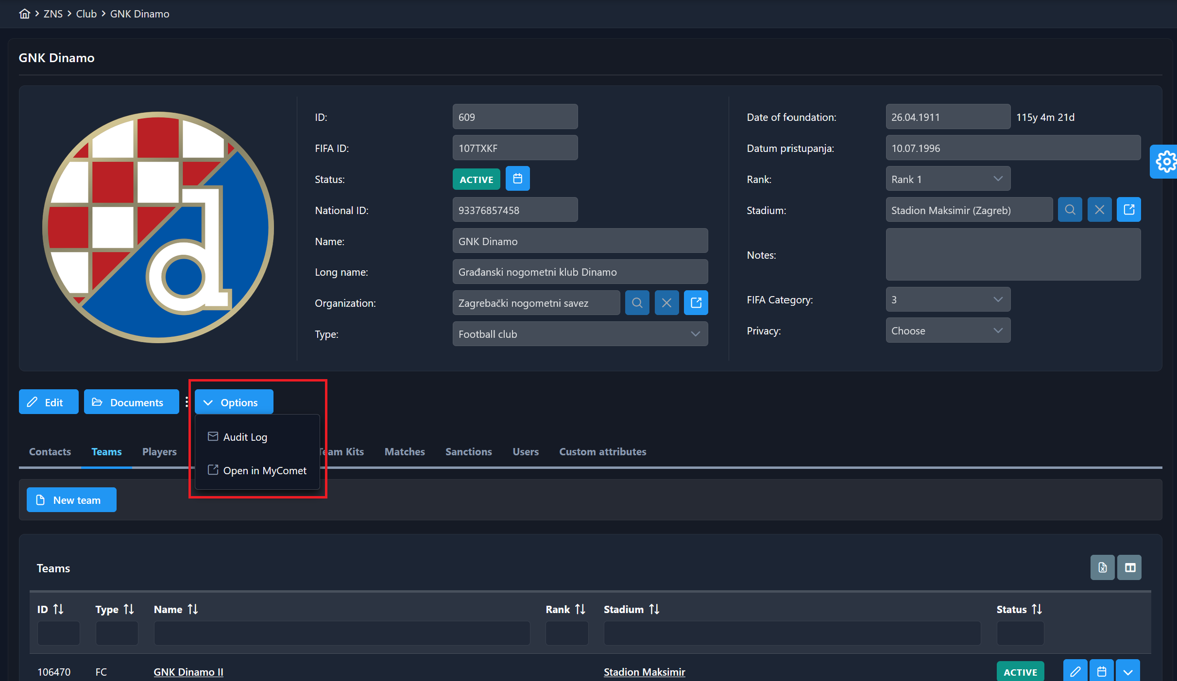Clear the Organization field with X icon
1177x681 pixels.
[x=666, y=303]
